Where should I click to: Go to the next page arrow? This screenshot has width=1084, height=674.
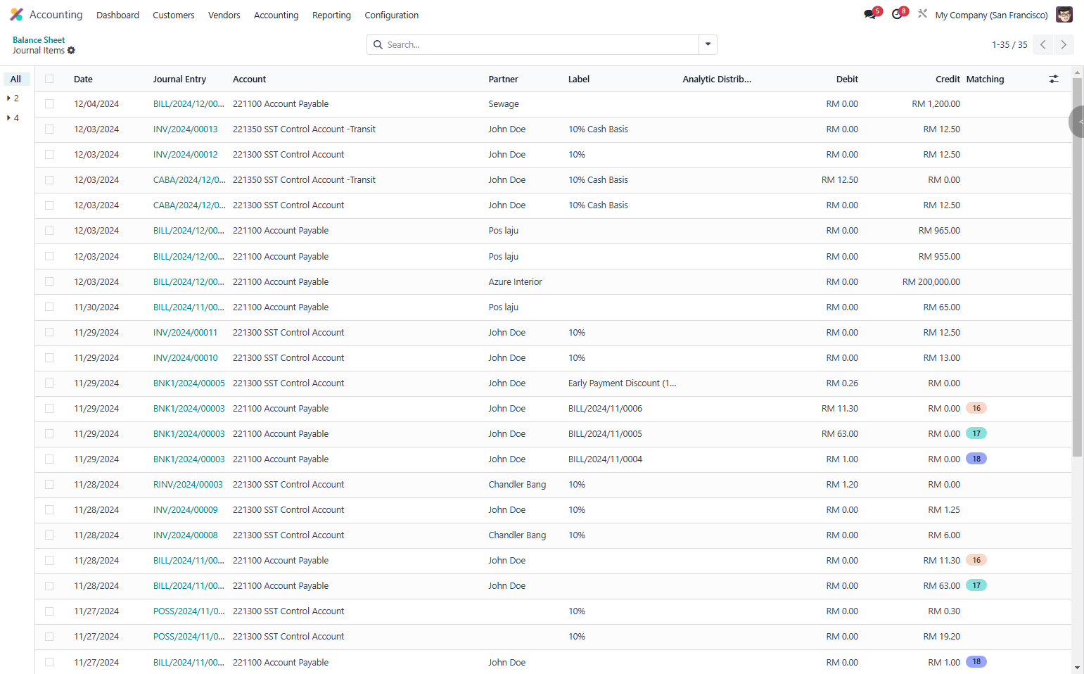1064,45
